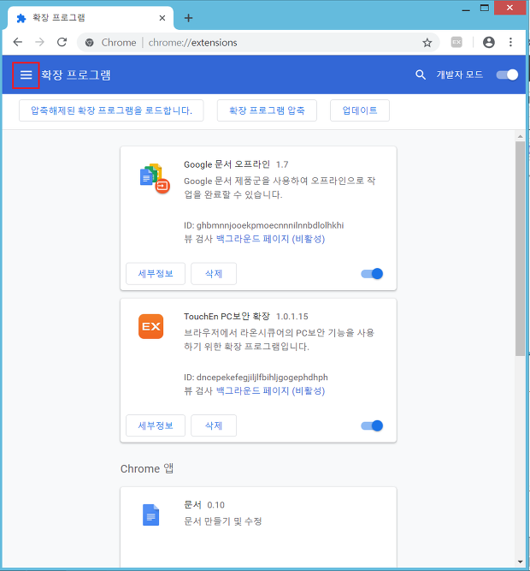This screenshot has height=571, width=530.
Task: Click the Google 문서 오프라인 extension icon
Action: 155,178
